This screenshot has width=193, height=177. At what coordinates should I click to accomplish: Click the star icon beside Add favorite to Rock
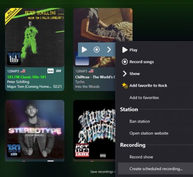tap(125, 85)
